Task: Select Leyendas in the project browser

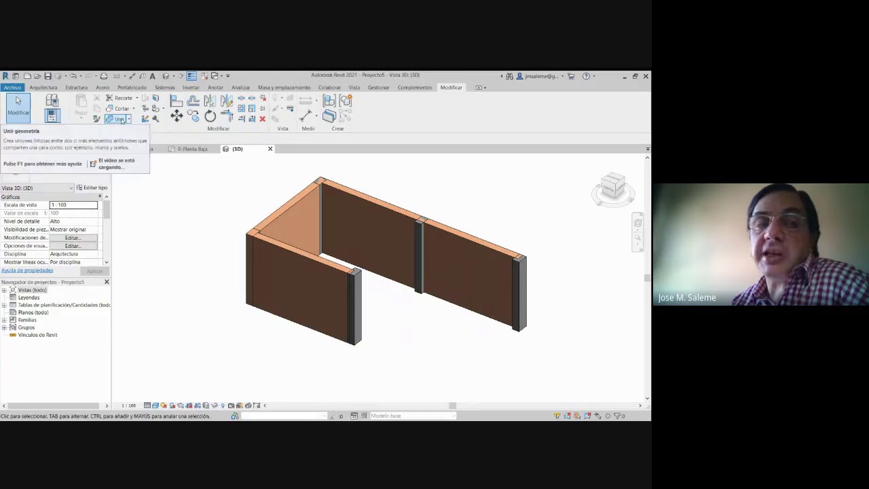Action: [29, 297]
